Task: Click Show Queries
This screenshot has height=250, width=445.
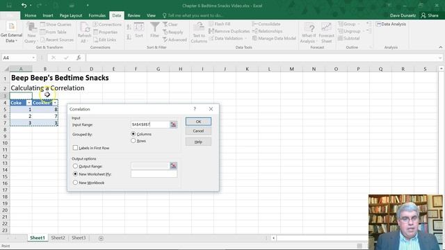Action: [x=56, y=24]
